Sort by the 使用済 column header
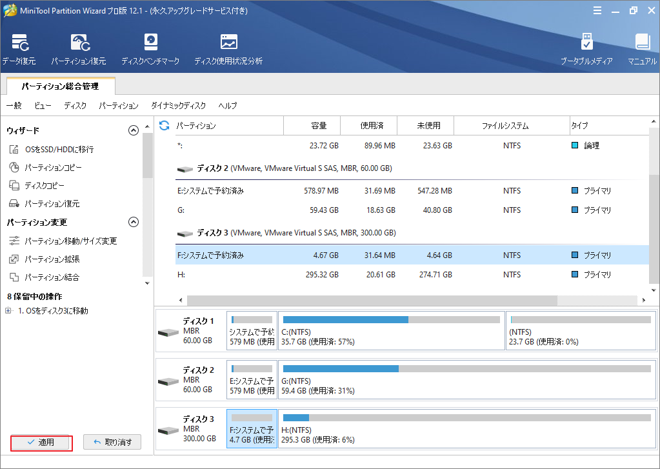The image size is (660, 469). click(369, 125)
